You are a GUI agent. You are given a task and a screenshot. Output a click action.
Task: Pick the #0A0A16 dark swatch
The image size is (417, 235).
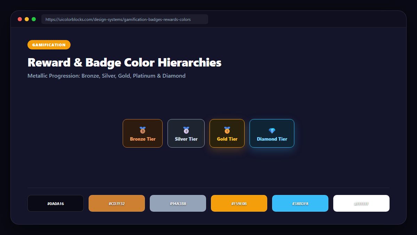(x=56, y=203)
